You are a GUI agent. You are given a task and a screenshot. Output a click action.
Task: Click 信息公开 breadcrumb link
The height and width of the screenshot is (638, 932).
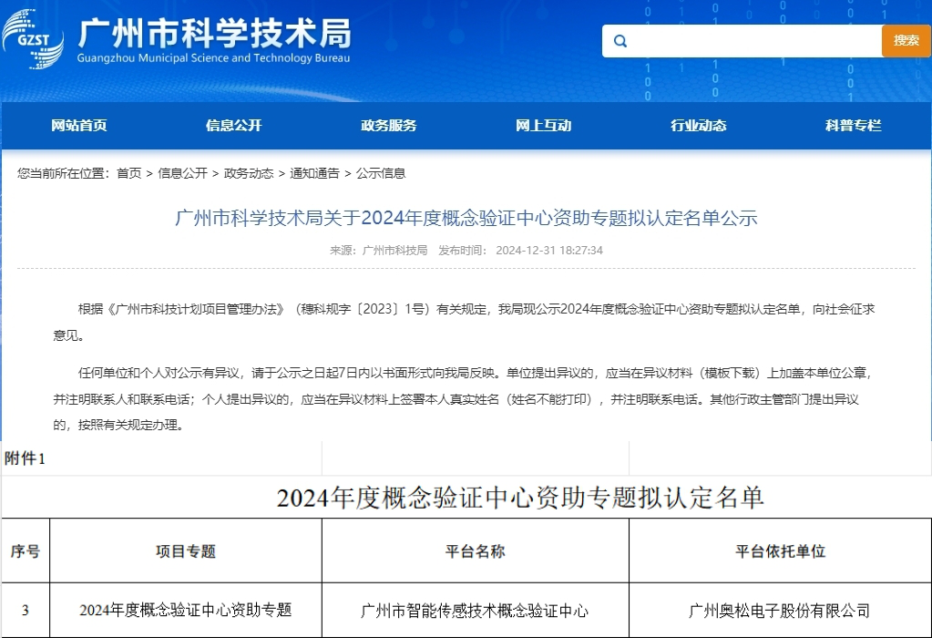pyautogui.click(x=182, y=173)
